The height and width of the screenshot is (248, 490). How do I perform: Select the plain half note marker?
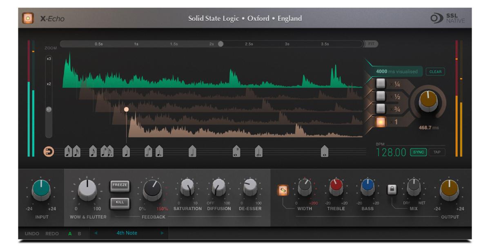[x=192, y=152]
